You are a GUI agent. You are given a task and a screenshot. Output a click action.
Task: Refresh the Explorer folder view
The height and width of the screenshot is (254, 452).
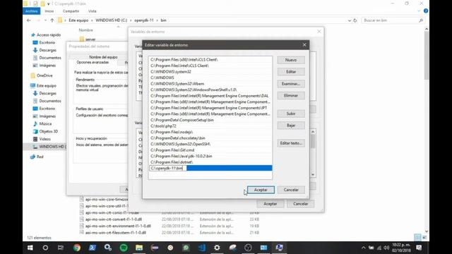click(x=355, y=20)
